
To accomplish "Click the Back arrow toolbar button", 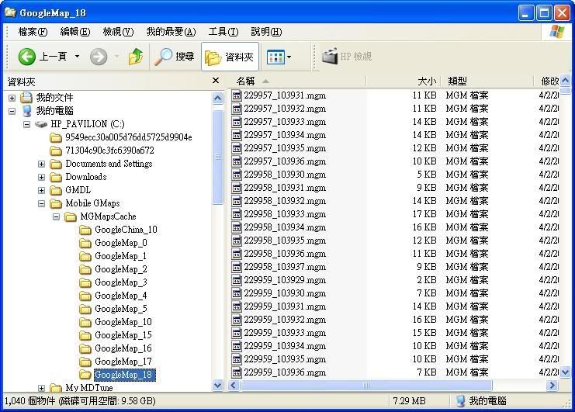I will coord(27,57).
